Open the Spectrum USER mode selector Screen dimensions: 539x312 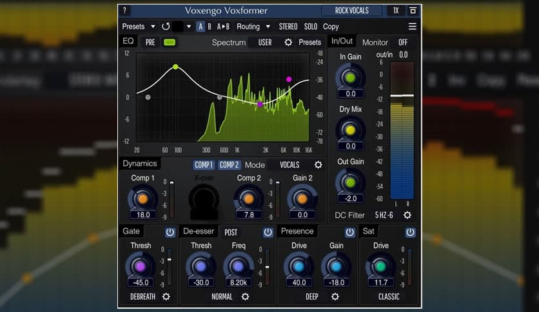pos(265,43)
